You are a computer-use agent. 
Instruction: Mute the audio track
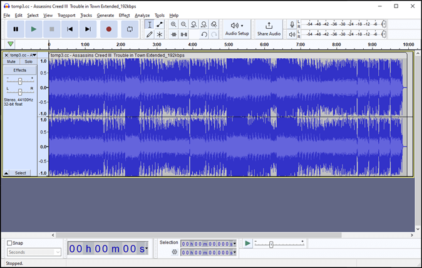pyautogui.click(x=11, y=62)
